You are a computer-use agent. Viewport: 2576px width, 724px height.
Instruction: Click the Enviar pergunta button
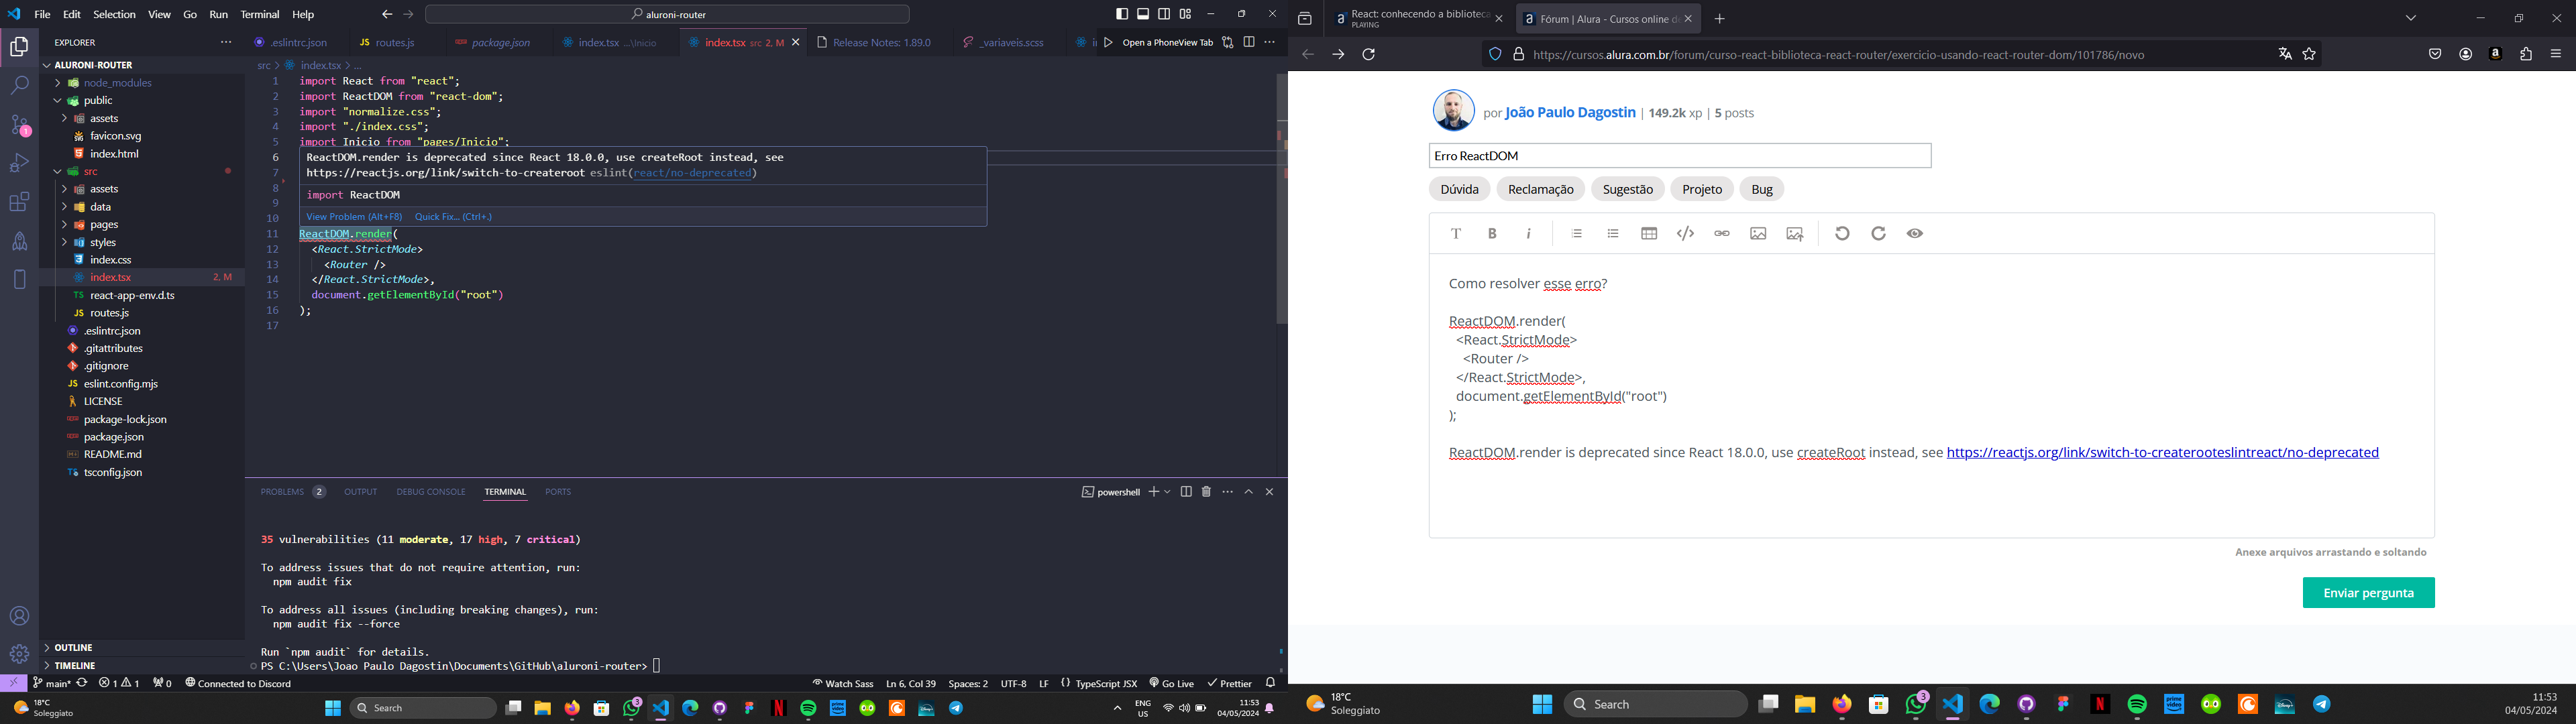[2368, 593]
